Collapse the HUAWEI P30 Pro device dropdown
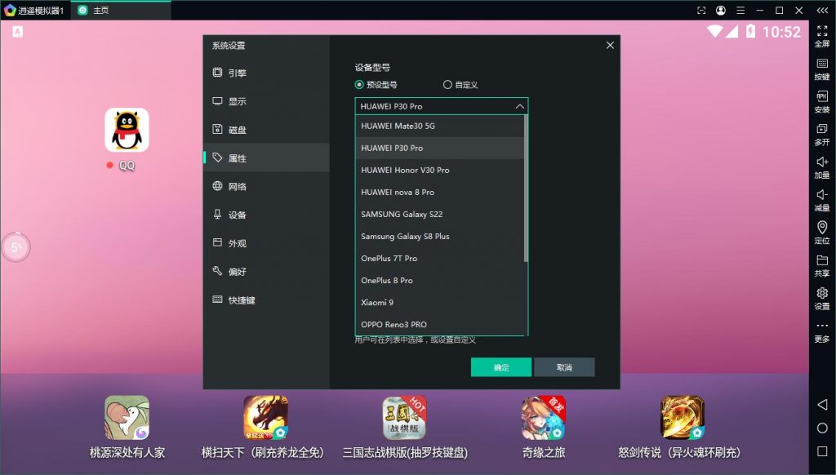836x475 pixels. point(520,106)
